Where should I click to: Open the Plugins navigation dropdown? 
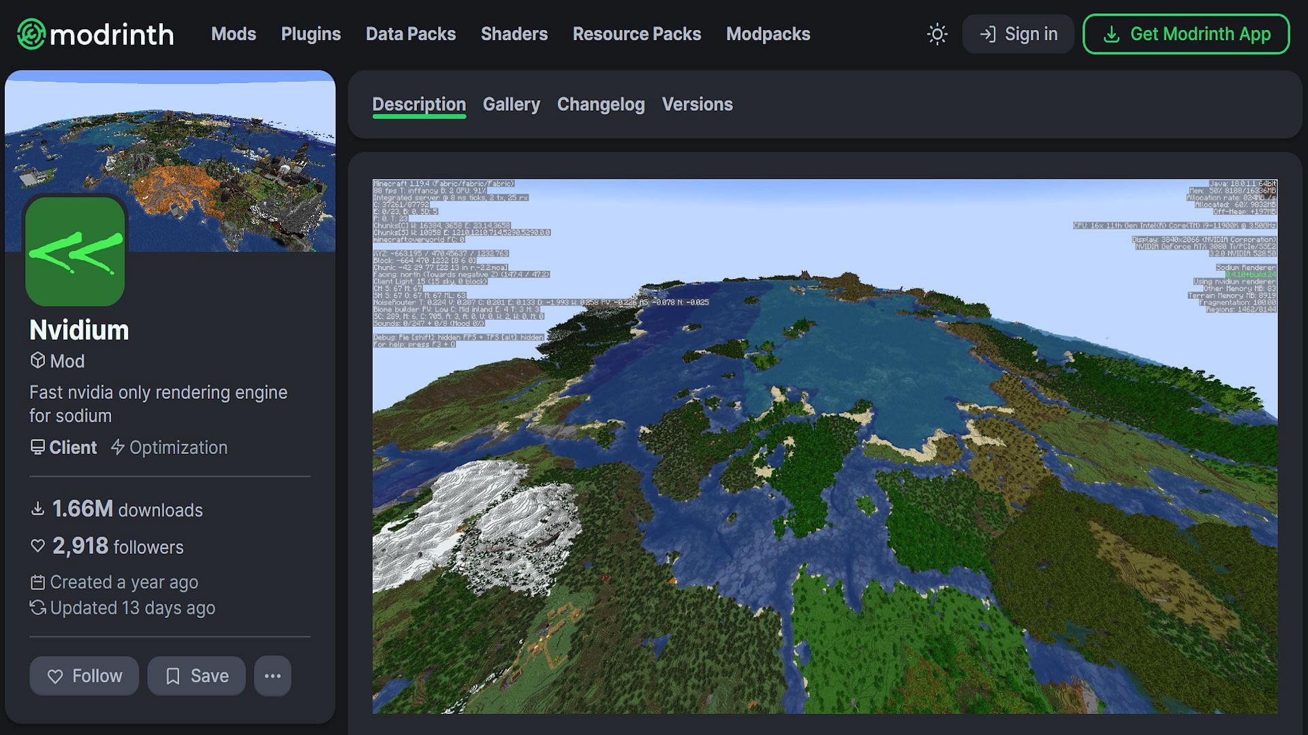coord(311,34)
